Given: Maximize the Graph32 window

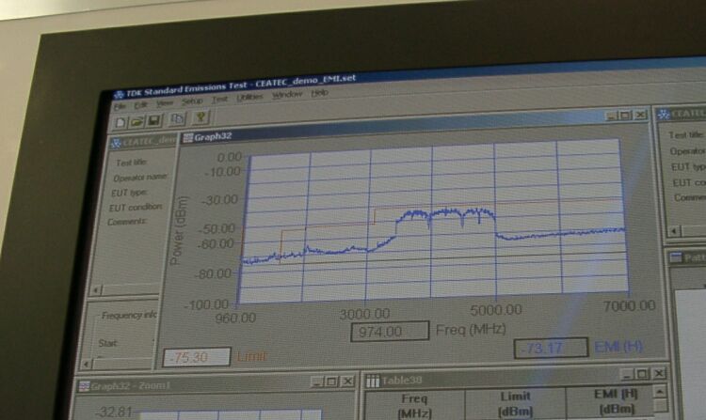Looking at the screenshot, I should pos(625,115).
